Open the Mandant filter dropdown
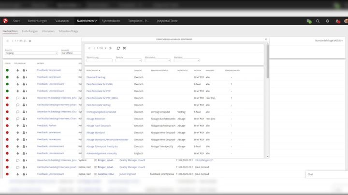 (x=187, y=60)
